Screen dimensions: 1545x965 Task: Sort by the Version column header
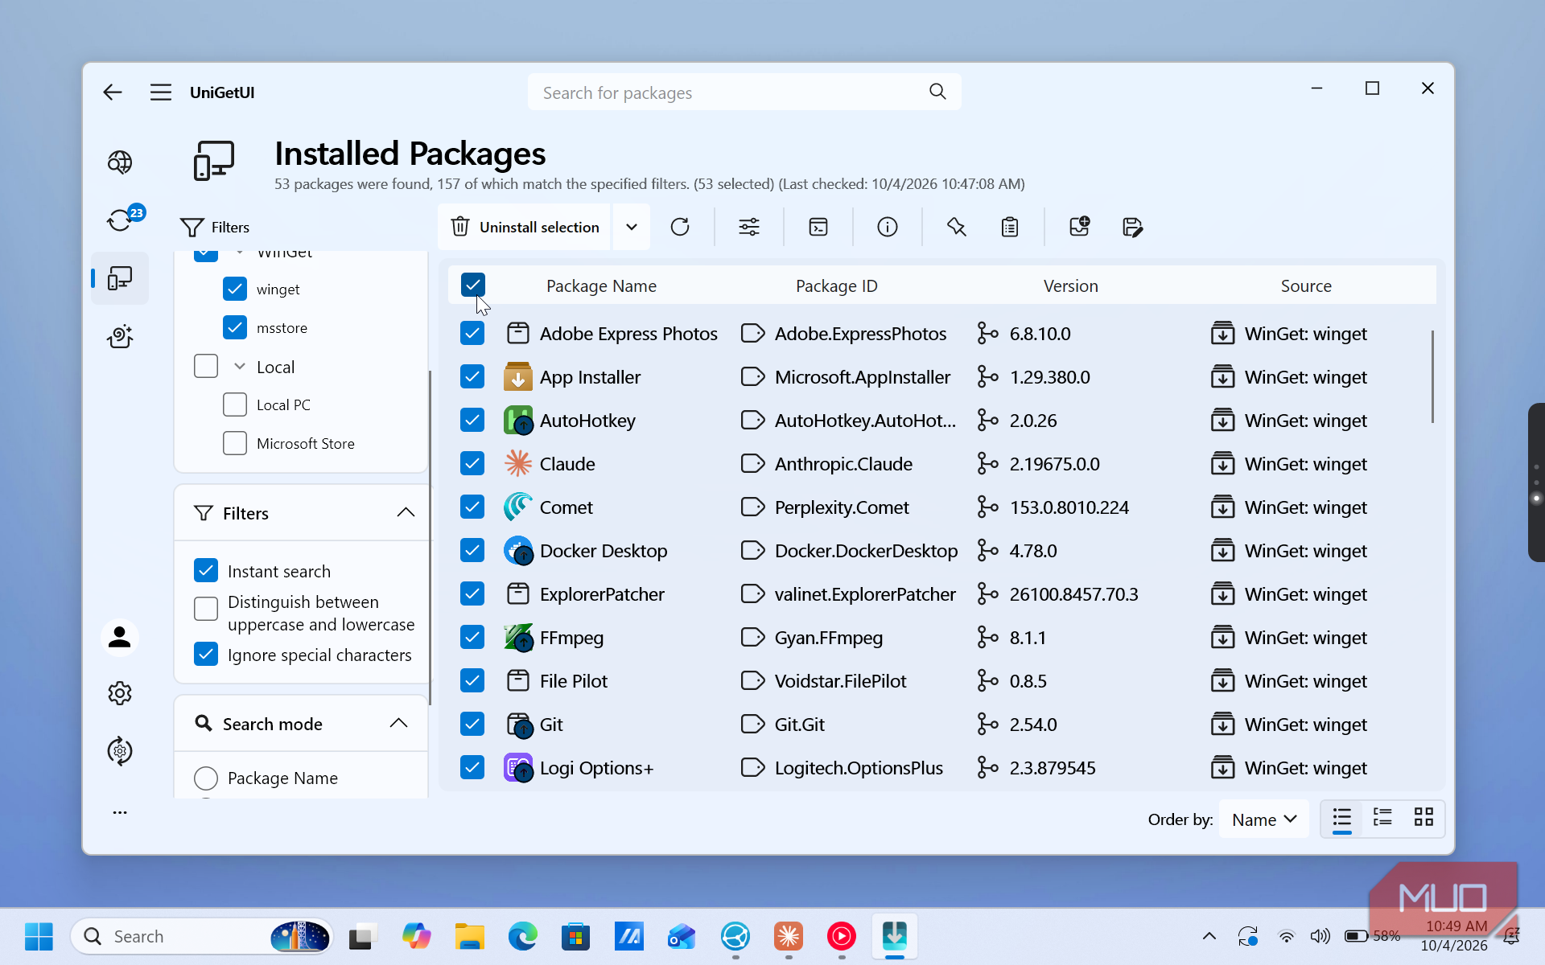point(1070,285)
